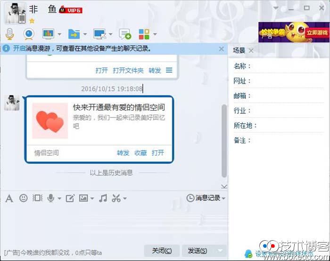Select the 场景 tab
This screenshot has width=330, height=261.
239,51
